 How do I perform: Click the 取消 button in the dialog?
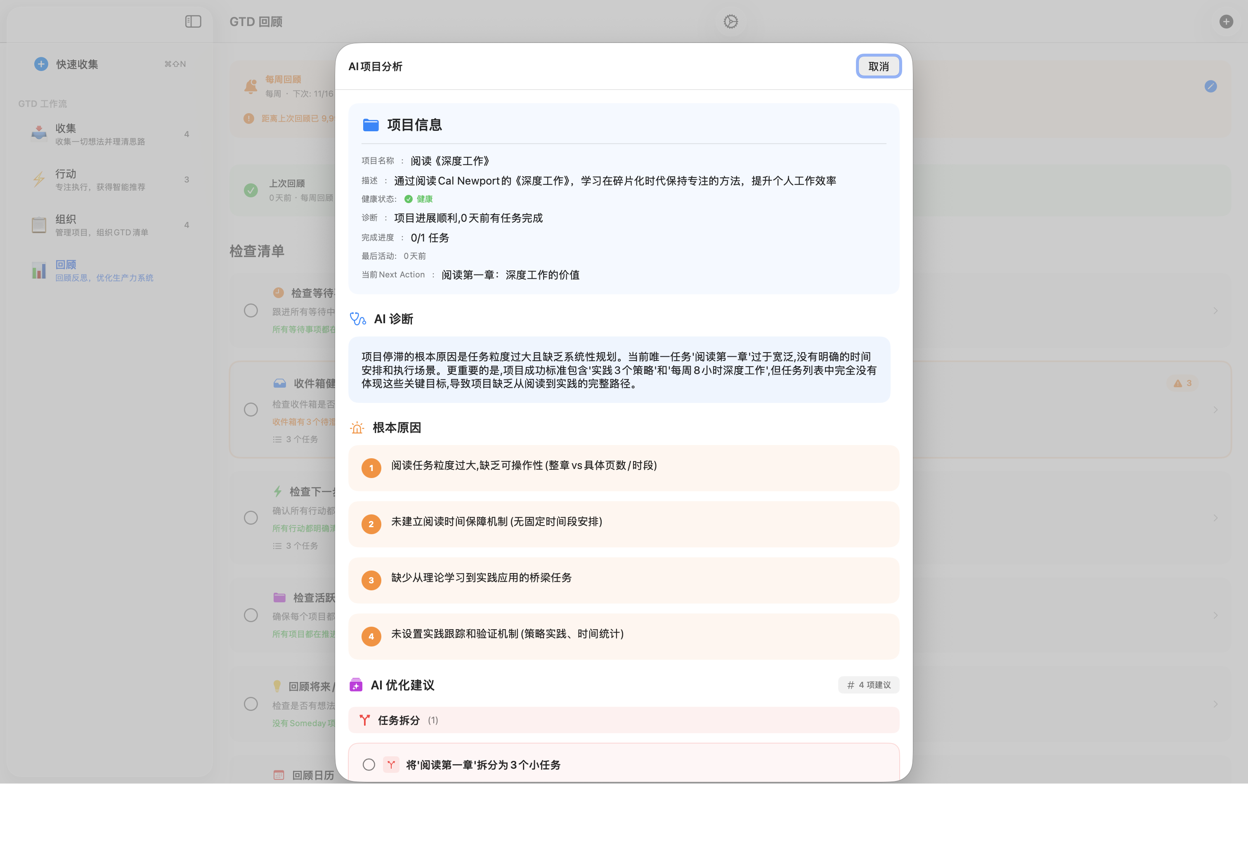click(879, 66)
